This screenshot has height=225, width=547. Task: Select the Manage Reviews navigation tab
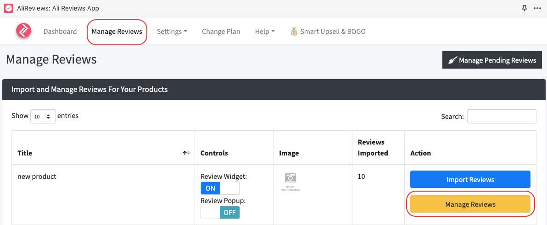[117, 32]
